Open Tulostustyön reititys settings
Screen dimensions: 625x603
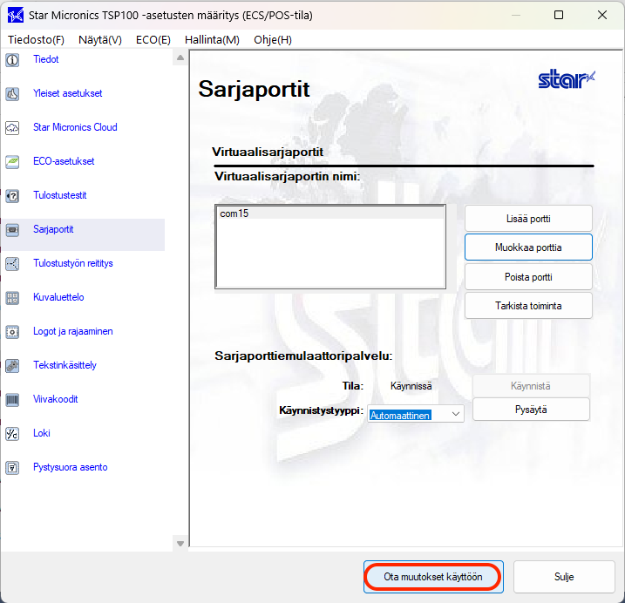tap(73, 263)
